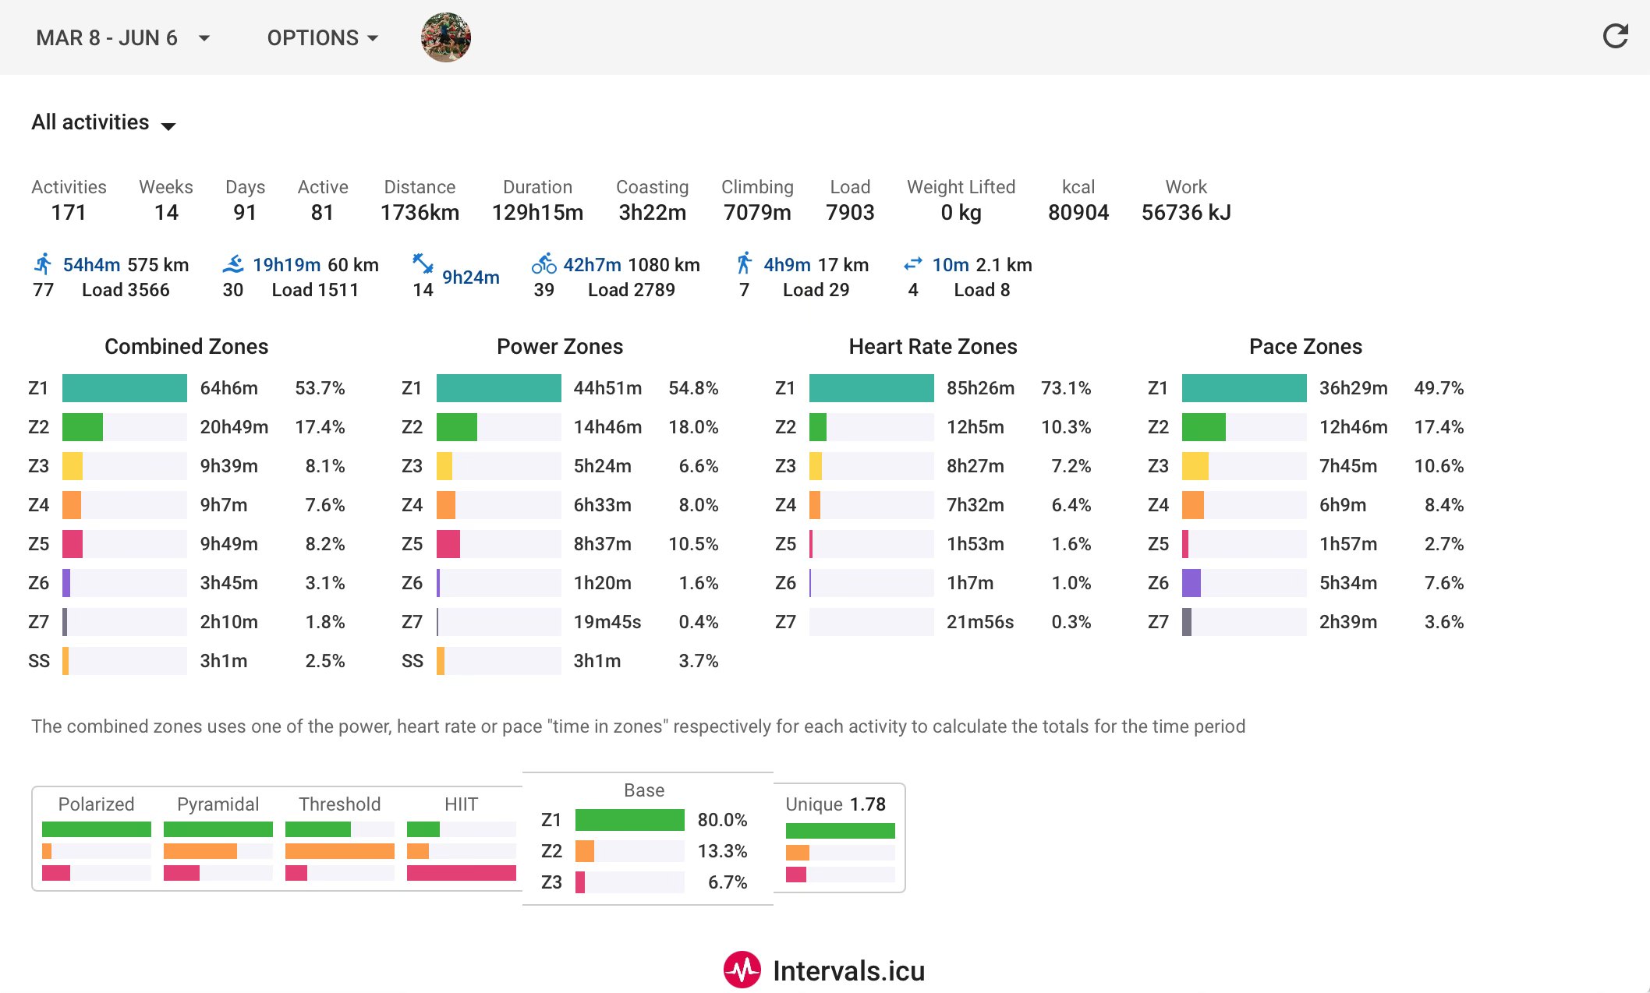Select the Unique 1.78 distribution panel
1650x993 pixels.
tap(840, 838)
